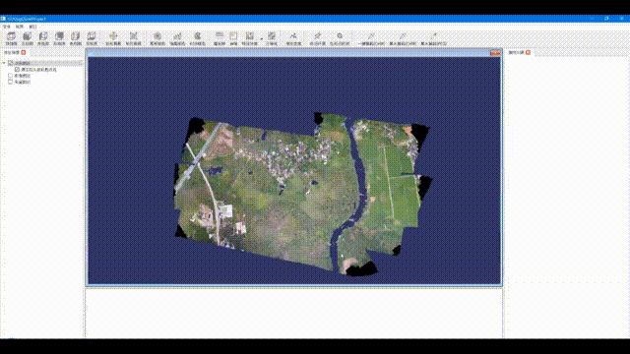Click the four-arrows full extent toolbar icon
The height and width of the screenshot is (354, 630).
click(134, 36)
